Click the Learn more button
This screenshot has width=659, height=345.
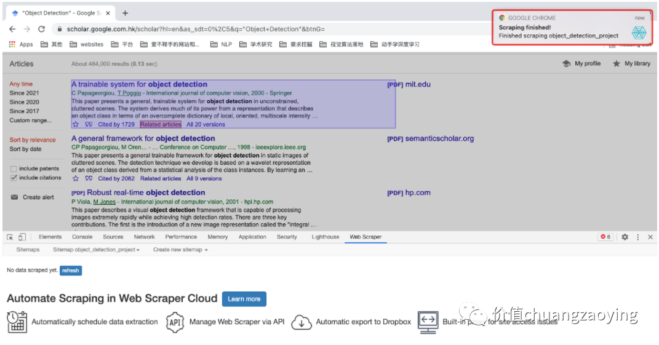pos(244,299)
